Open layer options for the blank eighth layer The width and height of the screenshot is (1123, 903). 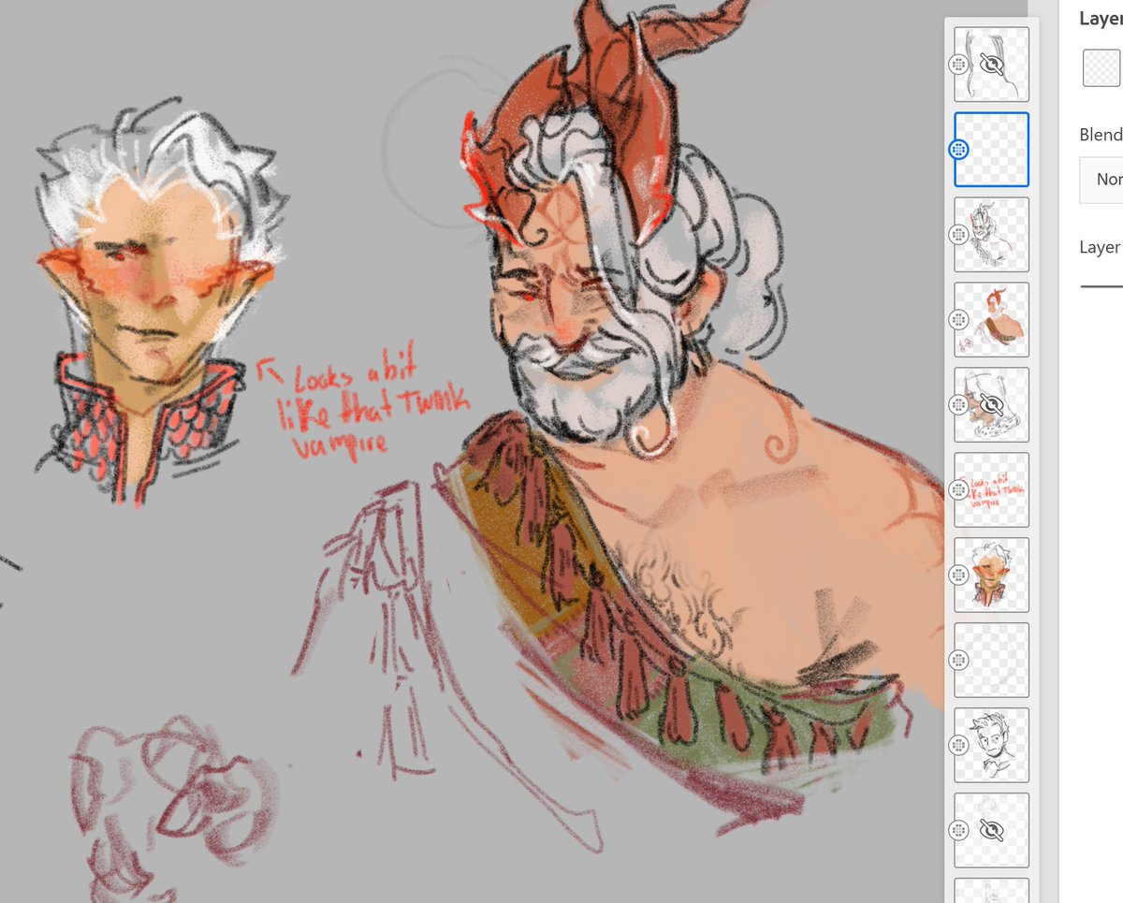pyautogui.click(x=958, y=660)
